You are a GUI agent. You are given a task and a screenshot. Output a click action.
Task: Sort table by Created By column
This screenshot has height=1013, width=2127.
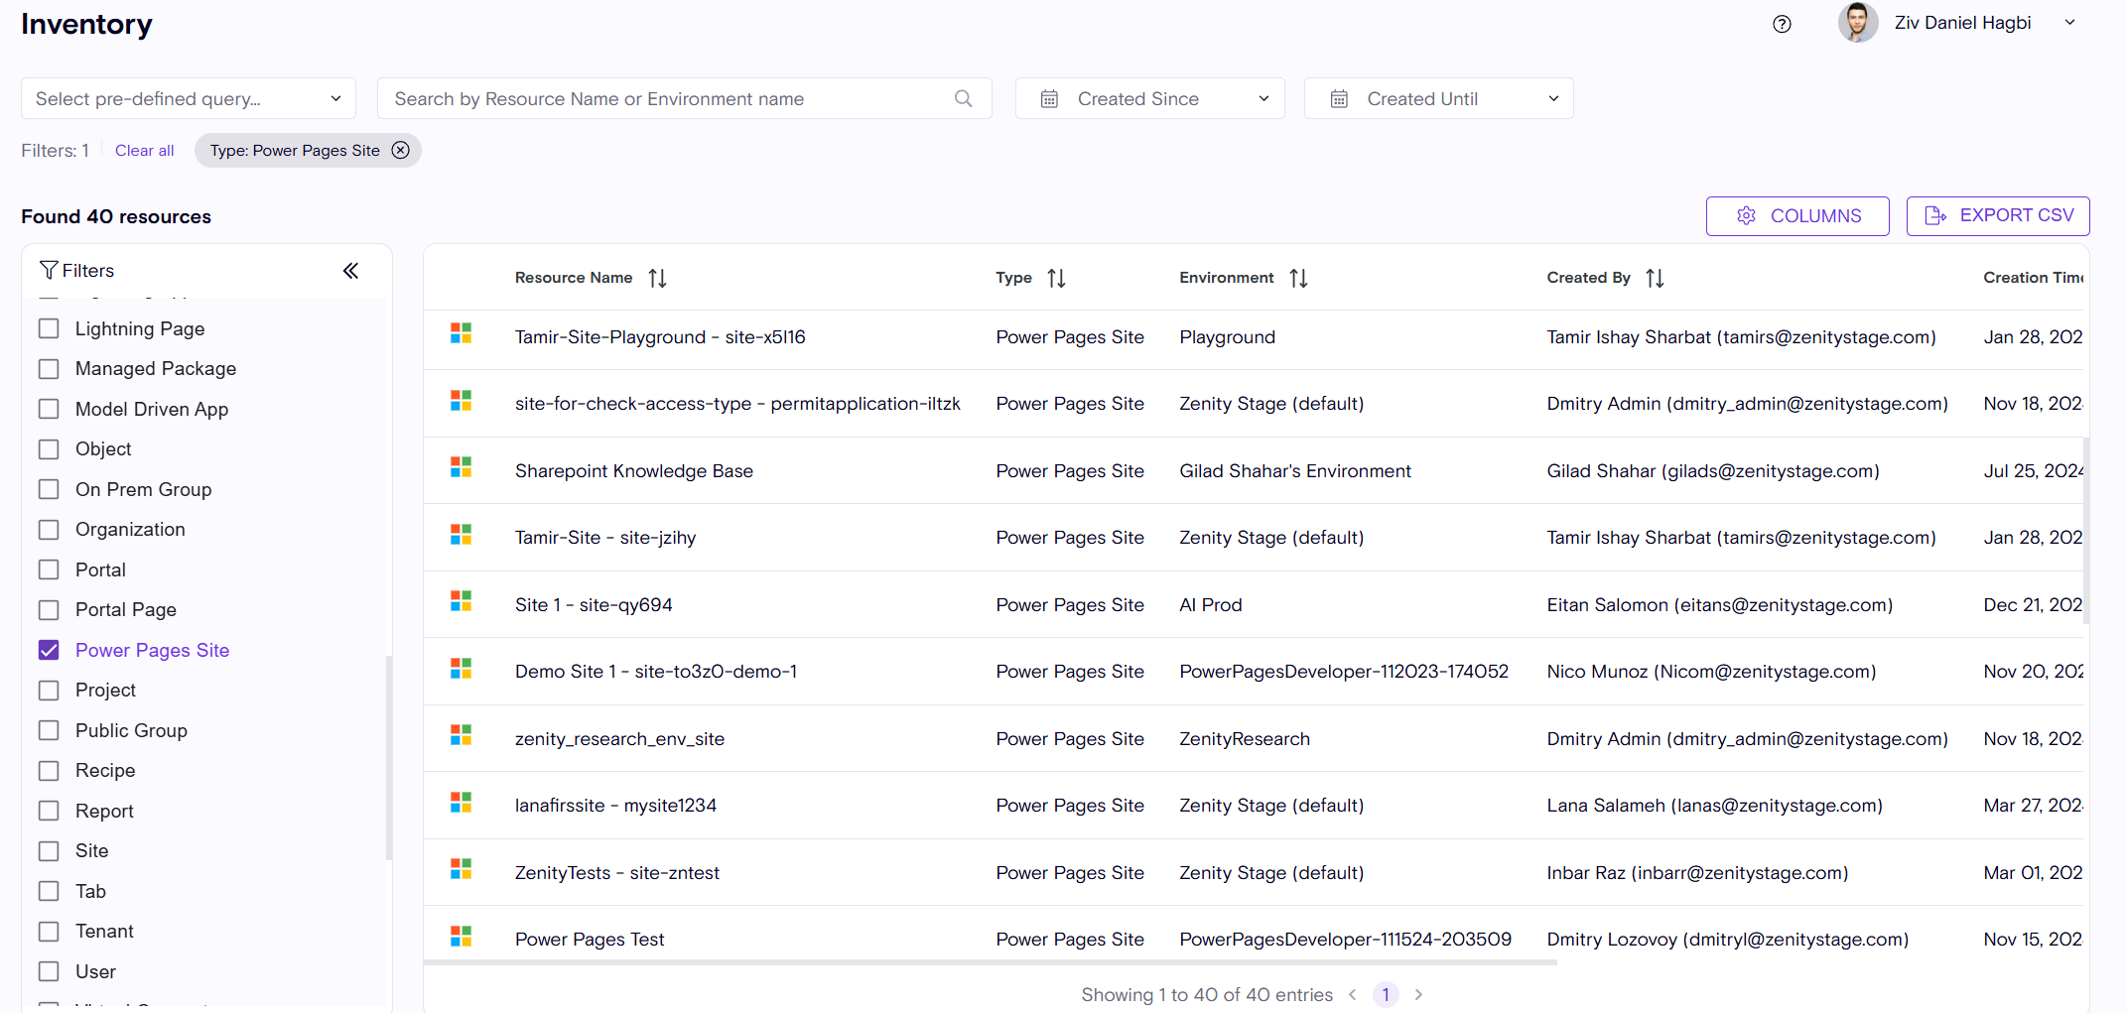point(1655,279)
